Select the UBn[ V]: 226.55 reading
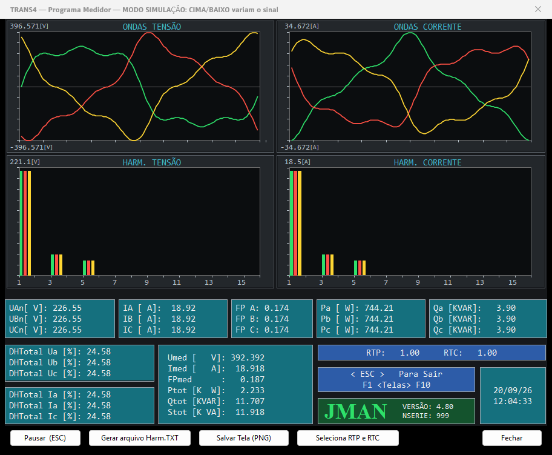The width and height of the screenshot is (552, 455). (45, 319)
